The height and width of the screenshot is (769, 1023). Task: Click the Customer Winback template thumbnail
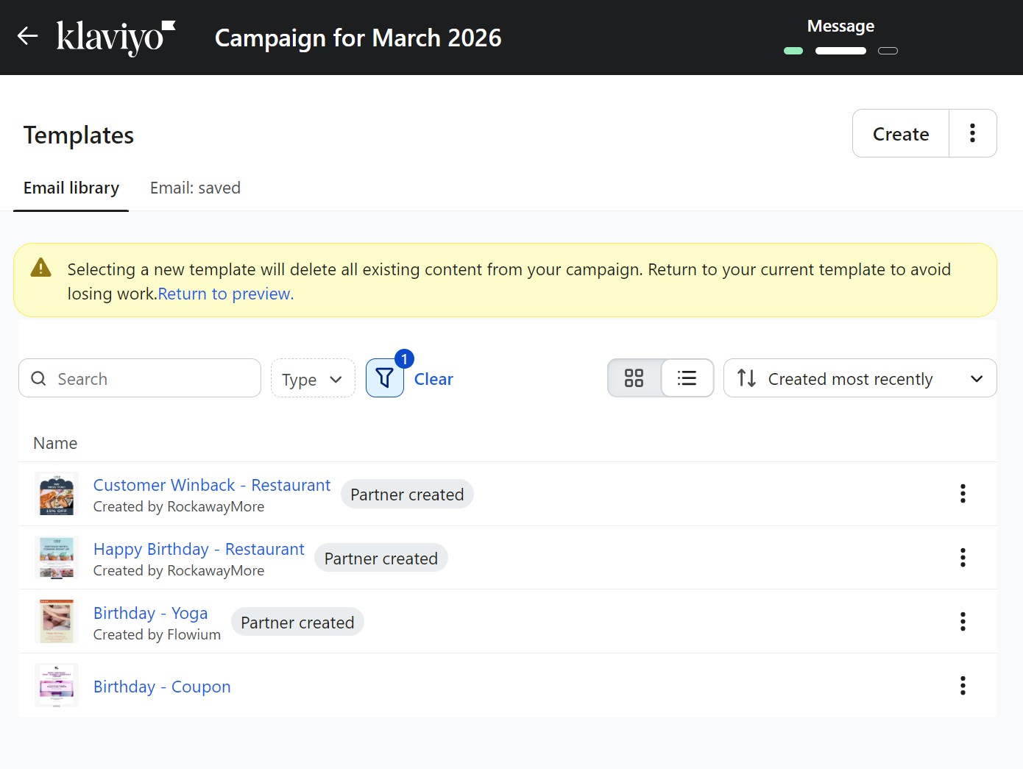(57, 494)
